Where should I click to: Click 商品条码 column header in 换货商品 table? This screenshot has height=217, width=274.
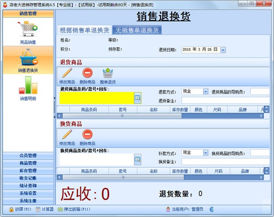(89, 171)
